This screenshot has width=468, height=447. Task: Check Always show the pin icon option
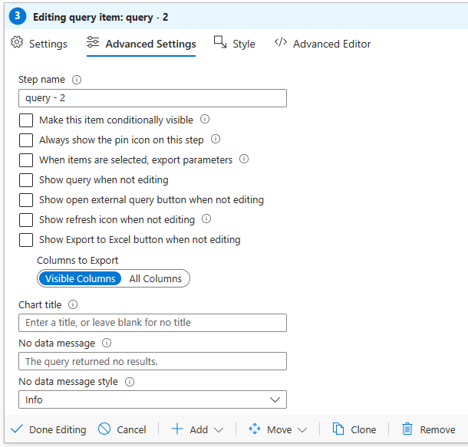coord(26,140)
